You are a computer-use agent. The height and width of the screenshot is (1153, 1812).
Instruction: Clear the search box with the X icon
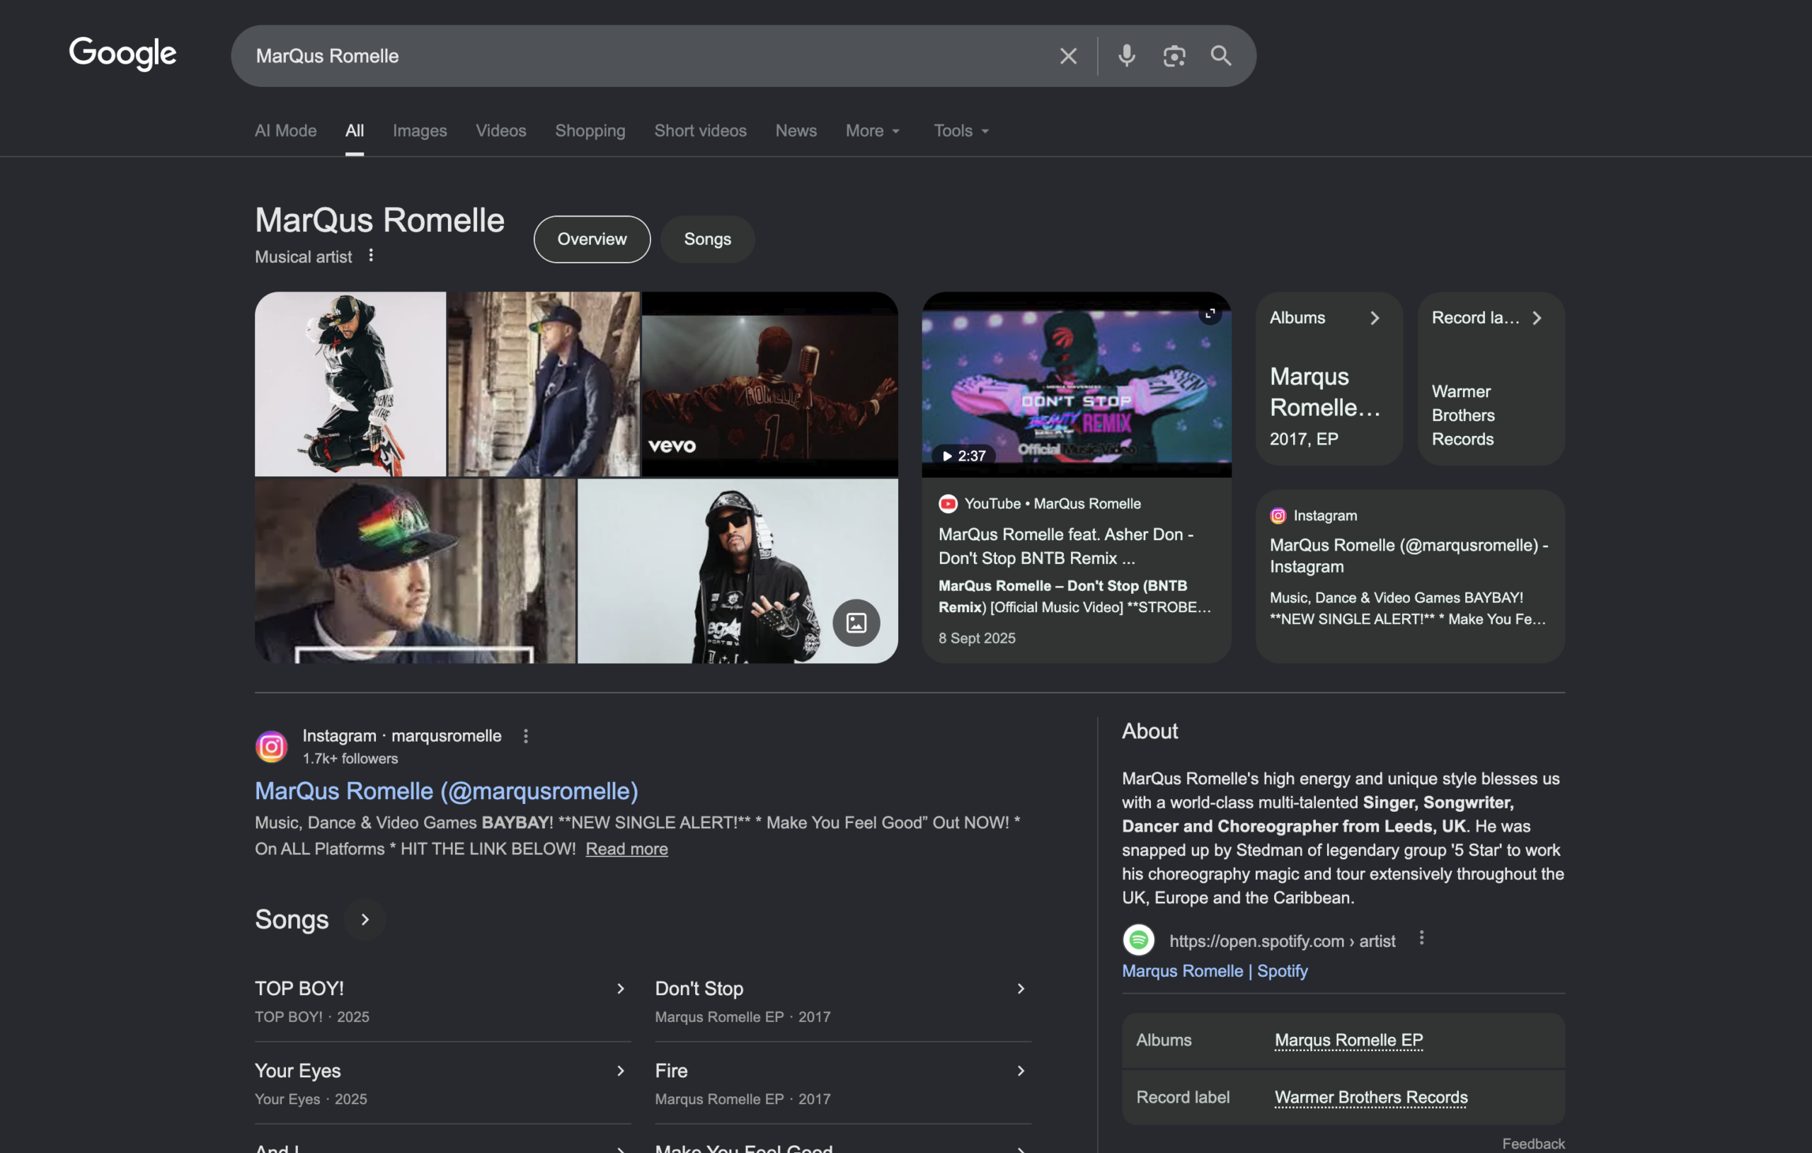(x=1068, y=56)
